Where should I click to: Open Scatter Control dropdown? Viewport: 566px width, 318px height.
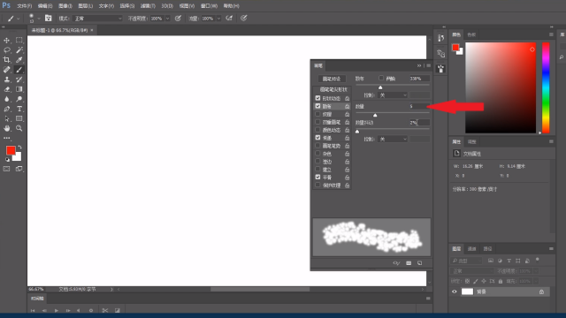[393, 95]
